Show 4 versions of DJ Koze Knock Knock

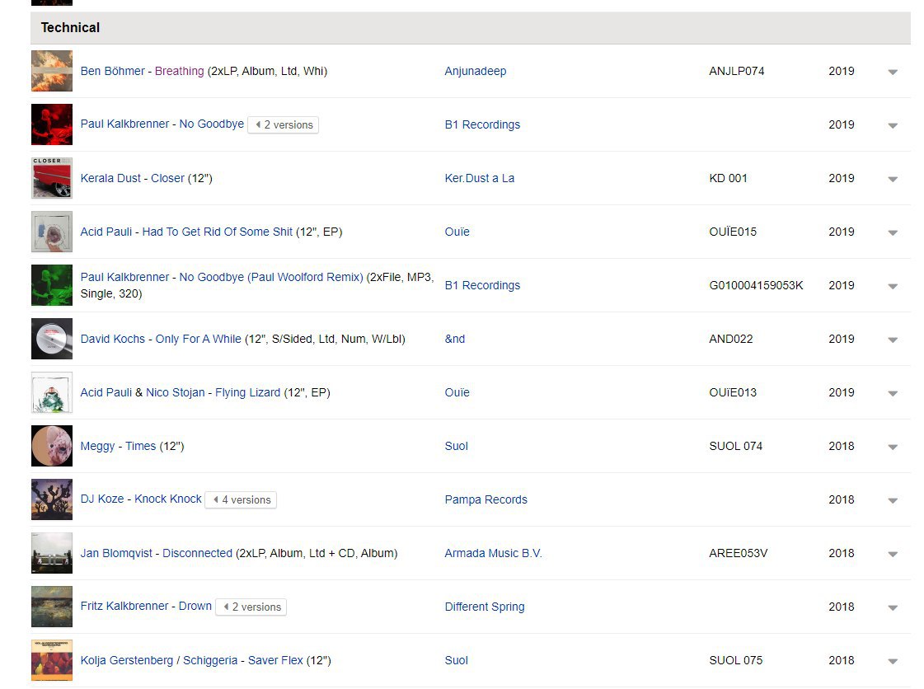click(241, 499)
